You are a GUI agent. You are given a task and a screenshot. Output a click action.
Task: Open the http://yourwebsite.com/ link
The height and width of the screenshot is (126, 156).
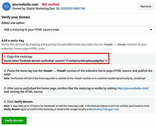pyautogui.click(x=133, y=88)
